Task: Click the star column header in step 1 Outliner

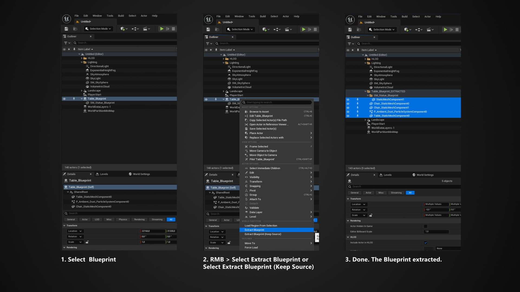Action: 69,49
